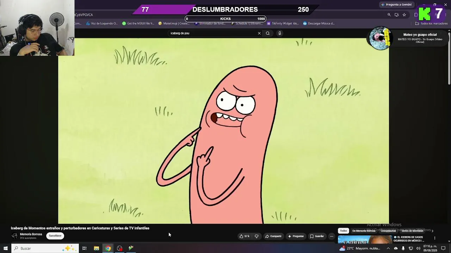Share the video using 'Compartir'
The height and width of the screenshot is (253, 451).
click(273, 236)
